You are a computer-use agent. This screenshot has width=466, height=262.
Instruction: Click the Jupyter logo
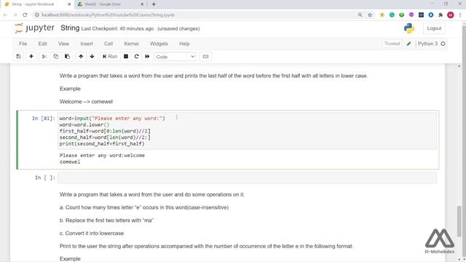click(34, 28)
